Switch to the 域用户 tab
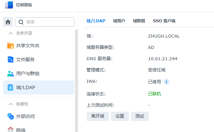Image resolution: width=214 pixels, height=132 pixels. tap(119, 21)
